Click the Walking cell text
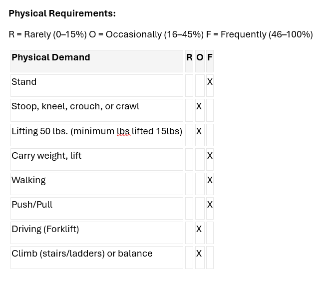Image resolution: width=327 pixels, height=288 pixels. pos(28,180)
